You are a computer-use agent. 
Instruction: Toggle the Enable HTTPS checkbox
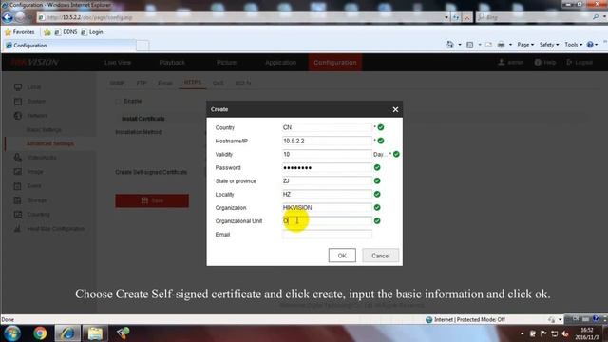tap(118, 102)
